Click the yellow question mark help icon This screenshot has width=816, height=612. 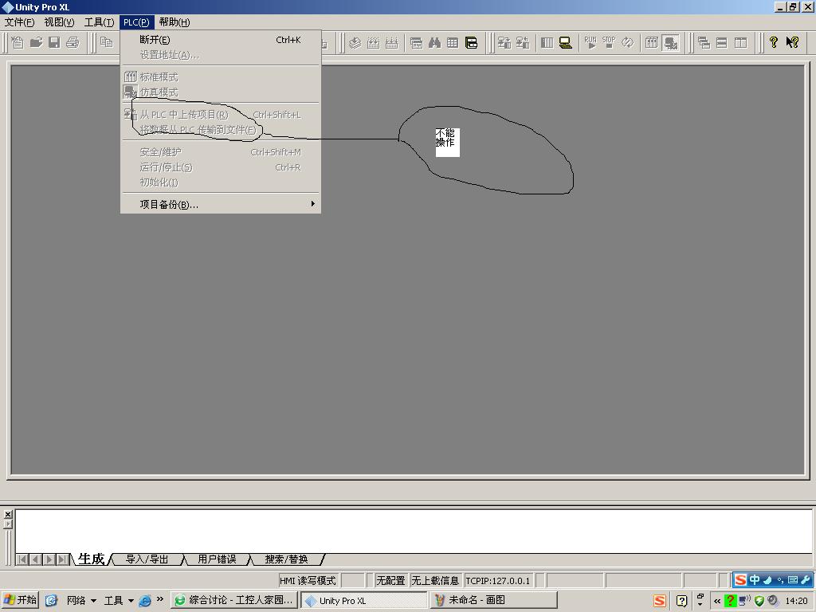[x=773, y=42]
